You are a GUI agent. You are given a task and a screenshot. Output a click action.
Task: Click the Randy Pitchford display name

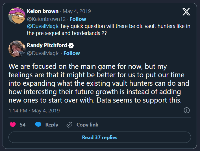[x=47, y=45]
